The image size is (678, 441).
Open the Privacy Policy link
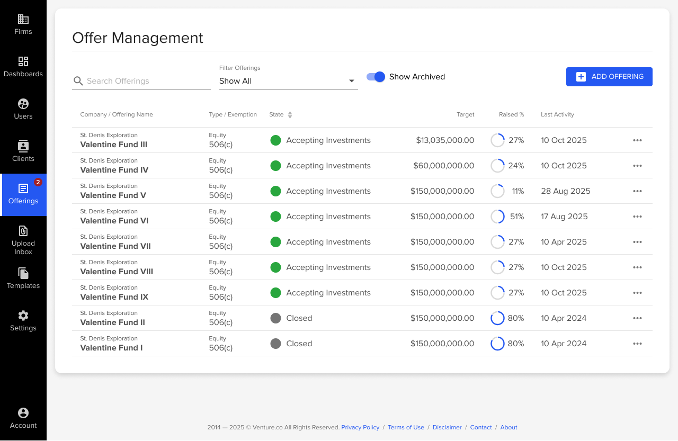click(360, 427)
